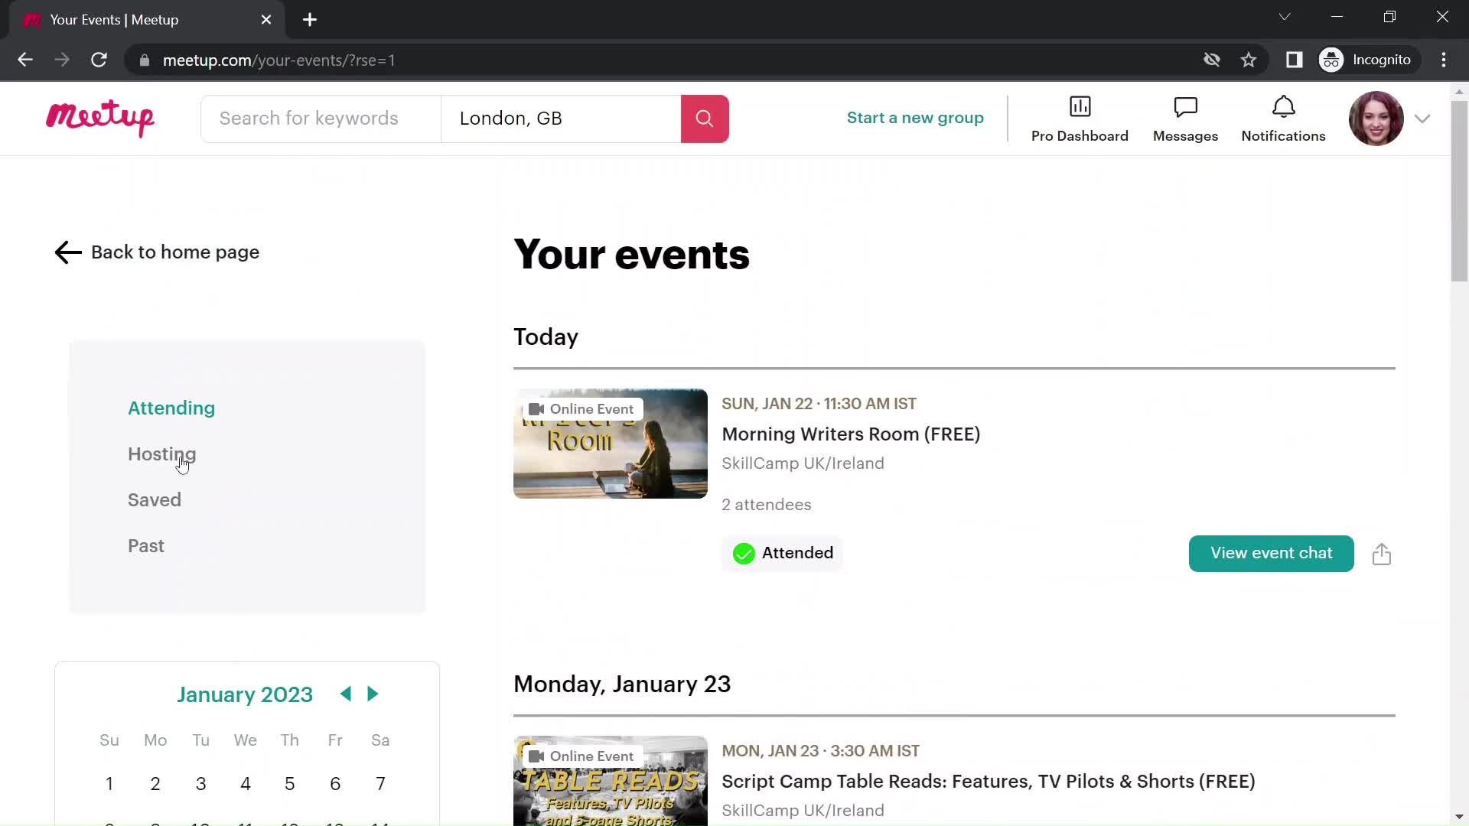Click Start a new group link
The image size is (1469, 826).
click(x=916, y=117)
